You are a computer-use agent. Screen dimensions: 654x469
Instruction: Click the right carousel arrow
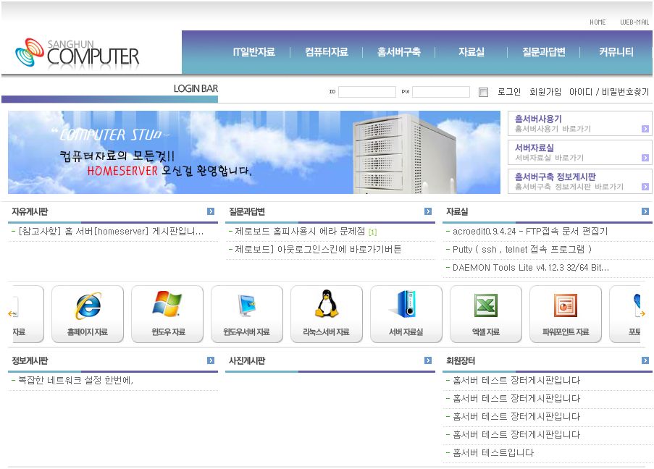642,313
